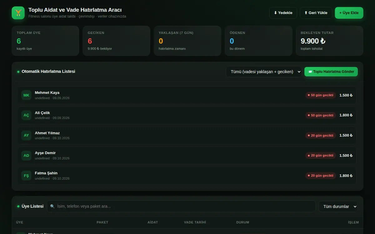Click the name "Ahmet Yılmaz"
The width and height of the screenshot is (375, 234).
(47, 133)
